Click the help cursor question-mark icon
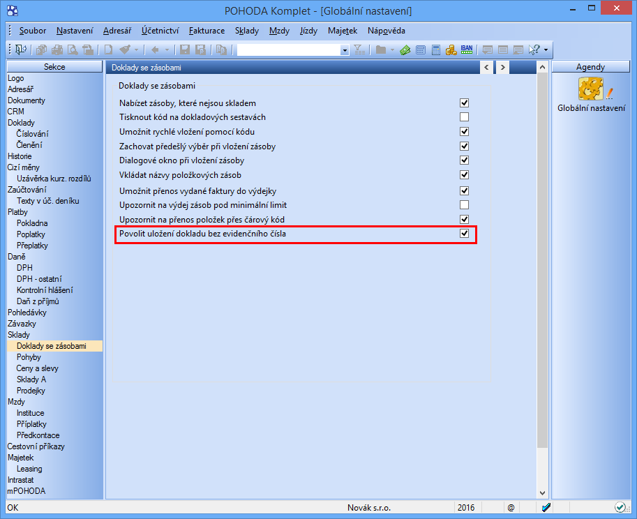Image resolution: width=637 pixels, height=519 pixels. pyautogui.click(x=534, y=50)
